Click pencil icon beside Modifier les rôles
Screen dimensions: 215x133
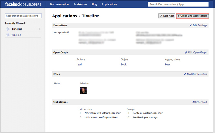(185, 74)
